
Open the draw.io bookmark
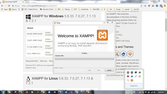click(x=13, y=9)
